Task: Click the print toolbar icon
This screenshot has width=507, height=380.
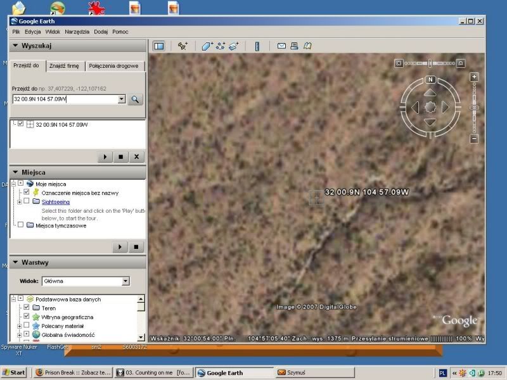Action: coord(294,46)
